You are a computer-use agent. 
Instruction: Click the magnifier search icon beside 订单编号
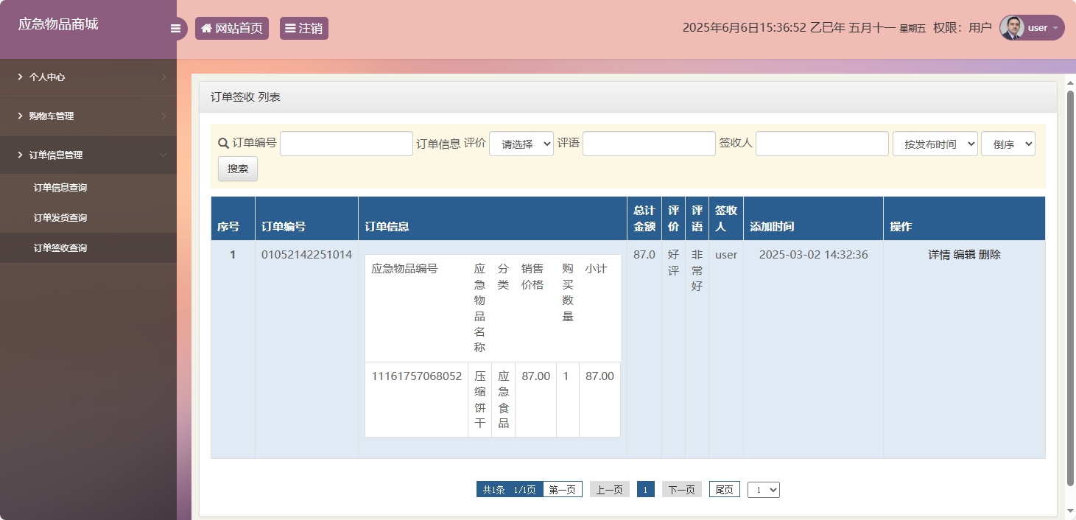point(224,143)
